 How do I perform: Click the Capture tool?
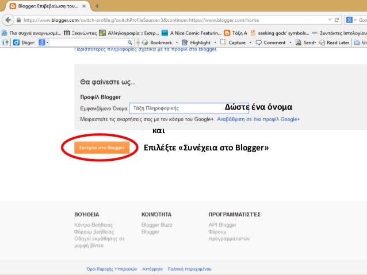(x=233, y=42)
